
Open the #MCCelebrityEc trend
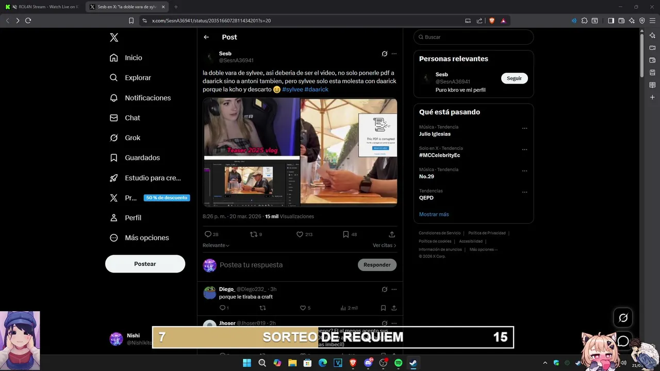coord(439,155)
